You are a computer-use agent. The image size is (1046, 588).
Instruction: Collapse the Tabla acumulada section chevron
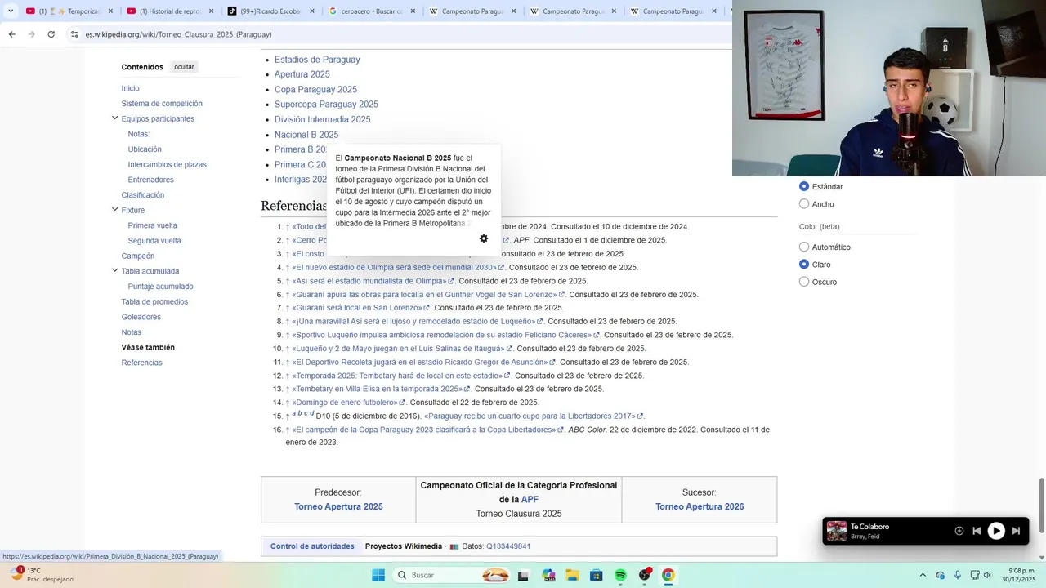click(115, 271)
